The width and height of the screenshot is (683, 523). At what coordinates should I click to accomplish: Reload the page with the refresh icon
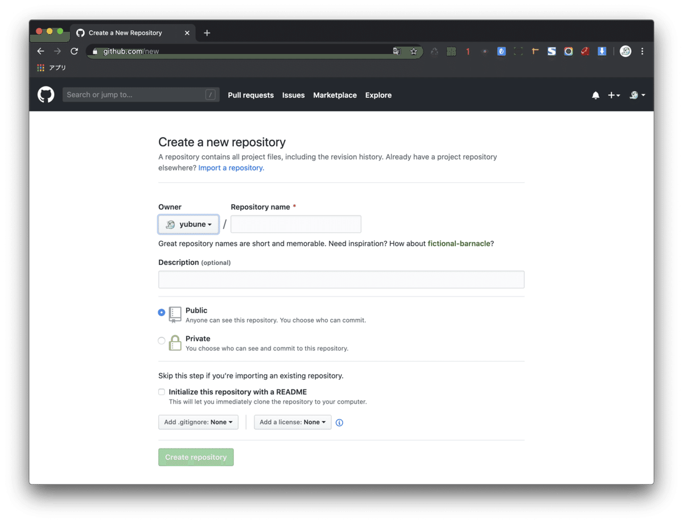click(74, 51)
